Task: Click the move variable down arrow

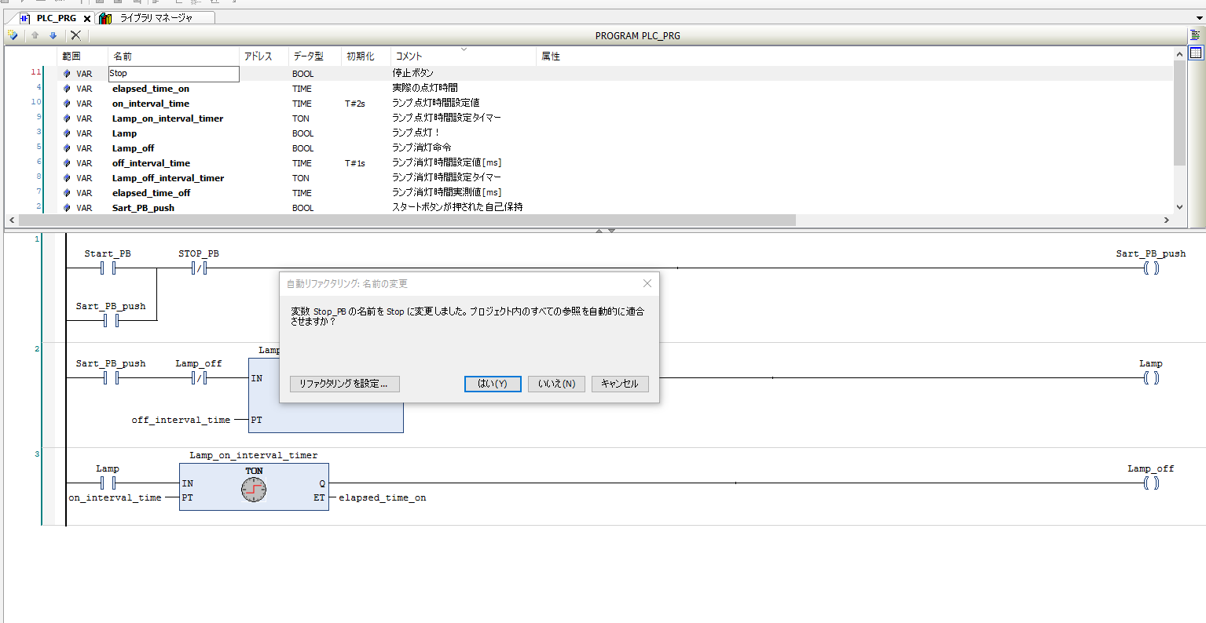Action: (x=53, y=35)
